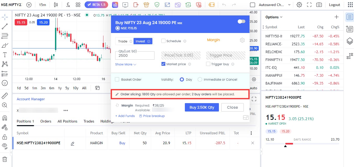
Task: Click the Close button in order dialog
Action: [232, 107]
